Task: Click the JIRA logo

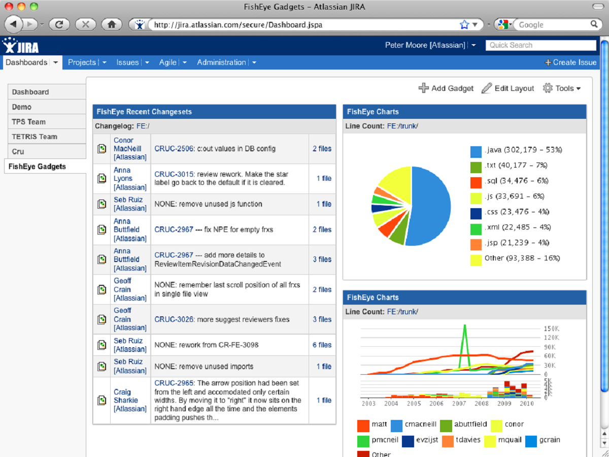Action: pos(21,46)
